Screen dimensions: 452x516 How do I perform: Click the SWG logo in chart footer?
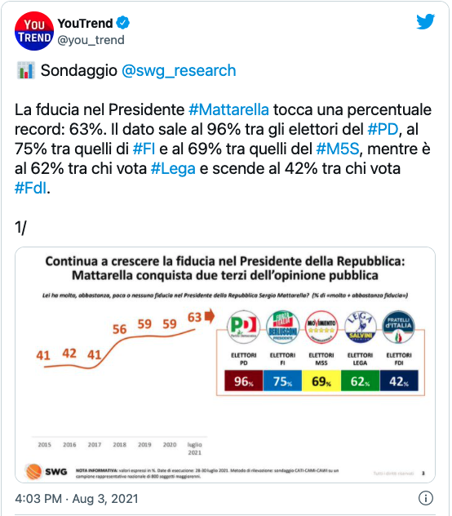[46, 471]
